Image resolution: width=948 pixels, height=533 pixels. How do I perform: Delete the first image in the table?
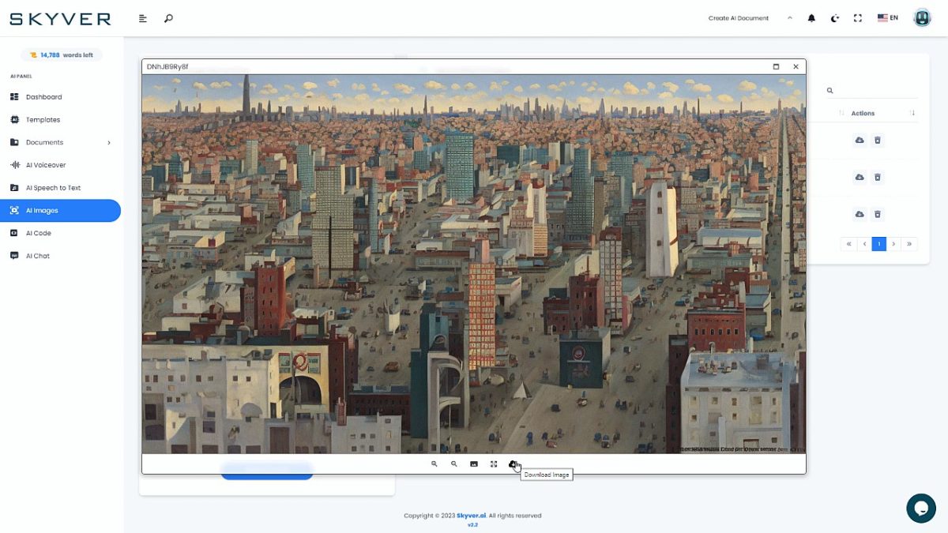point(877,141)
